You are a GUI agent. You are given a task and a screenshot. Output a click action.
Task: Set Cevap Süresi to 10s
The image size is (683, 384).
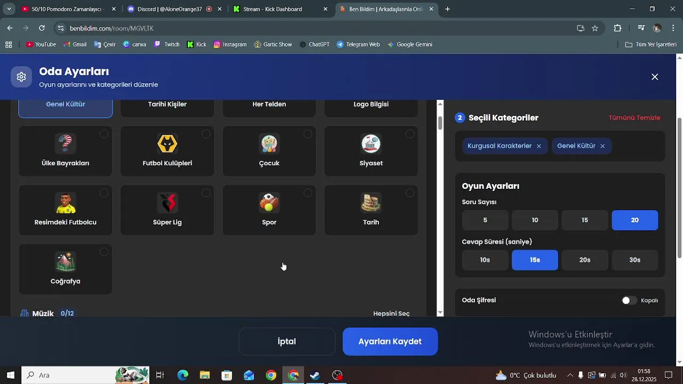point(485,260)
